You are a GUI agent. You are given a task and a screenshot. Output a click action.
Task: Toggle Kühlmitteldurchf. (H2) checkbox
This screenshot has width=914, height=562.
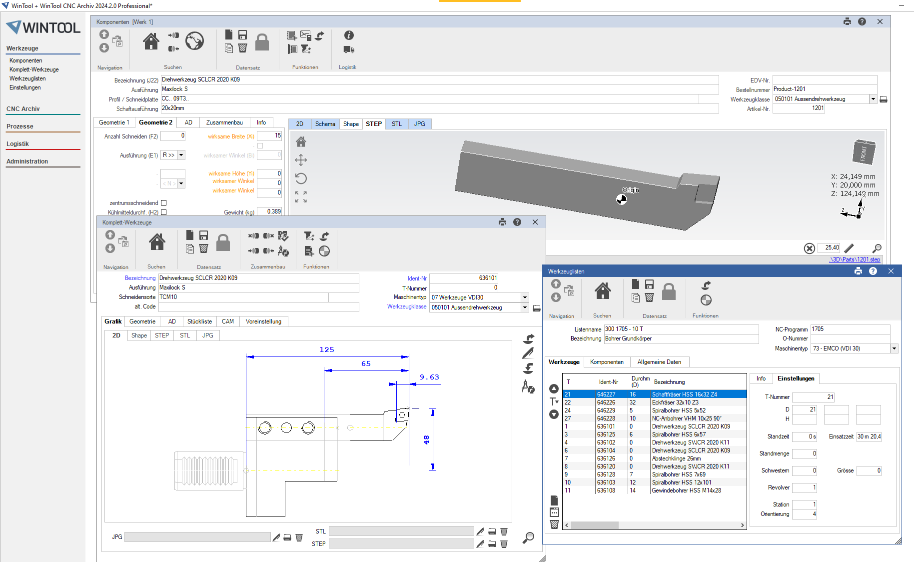(163, 212)
